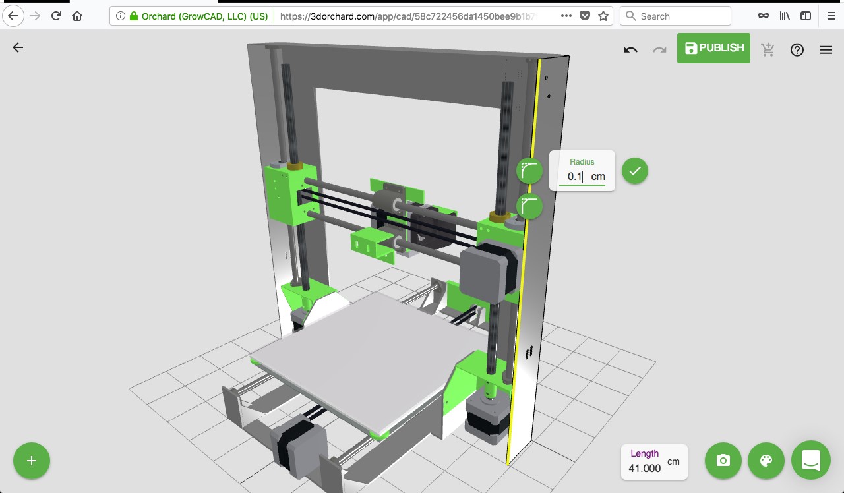Screen dimensions: 844x493
Task: Open the app hamburger menu
Action: [x=826, y=49]
